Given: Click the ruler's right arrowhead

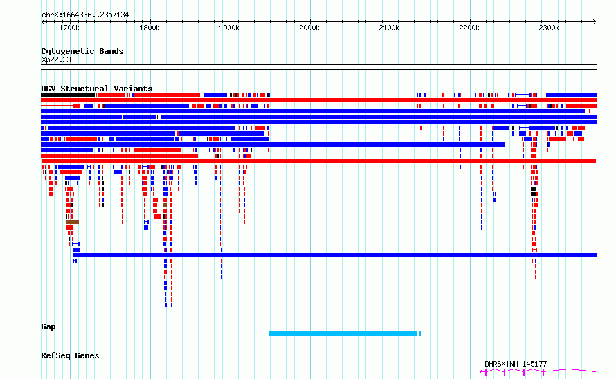Looking at the screenshot, I should tap(595, 22).
